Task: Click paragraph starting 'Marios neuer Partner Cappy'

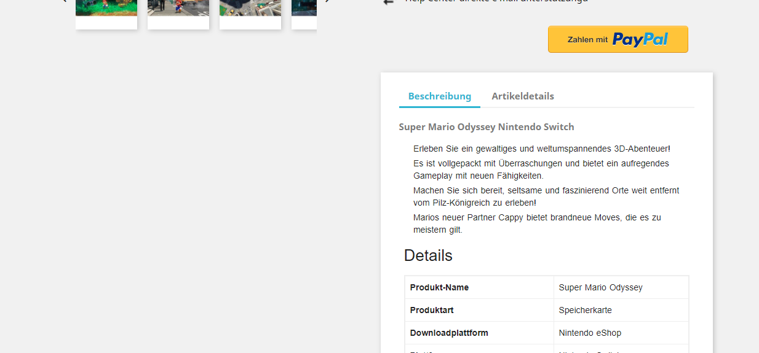Action: [x=537, y=223]
